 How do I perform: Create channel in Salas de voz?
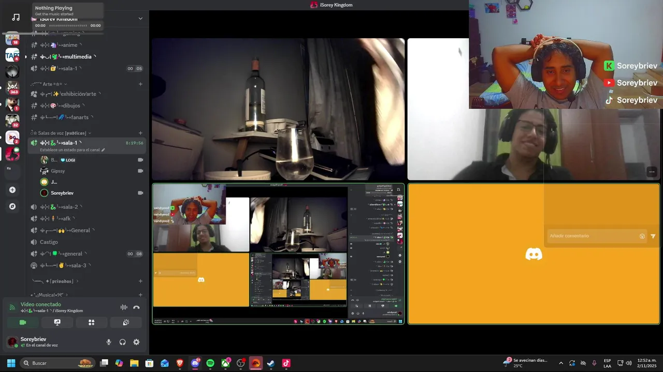pyautogui.click(x=140, y=133)
